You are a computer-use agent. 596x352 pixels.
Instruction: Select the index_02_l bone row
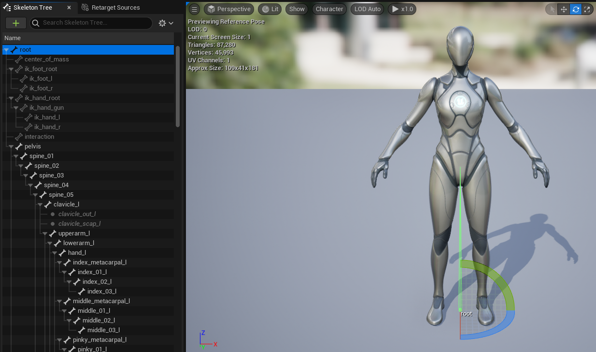coord(88,282)
